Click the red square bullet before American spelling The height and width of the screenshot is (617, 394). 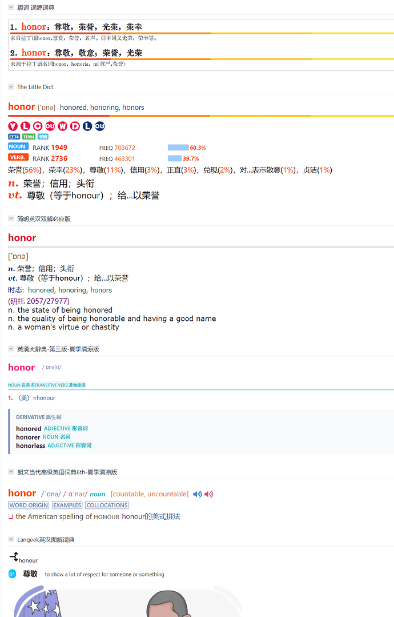pyautogui.click(x=11, y=517)
